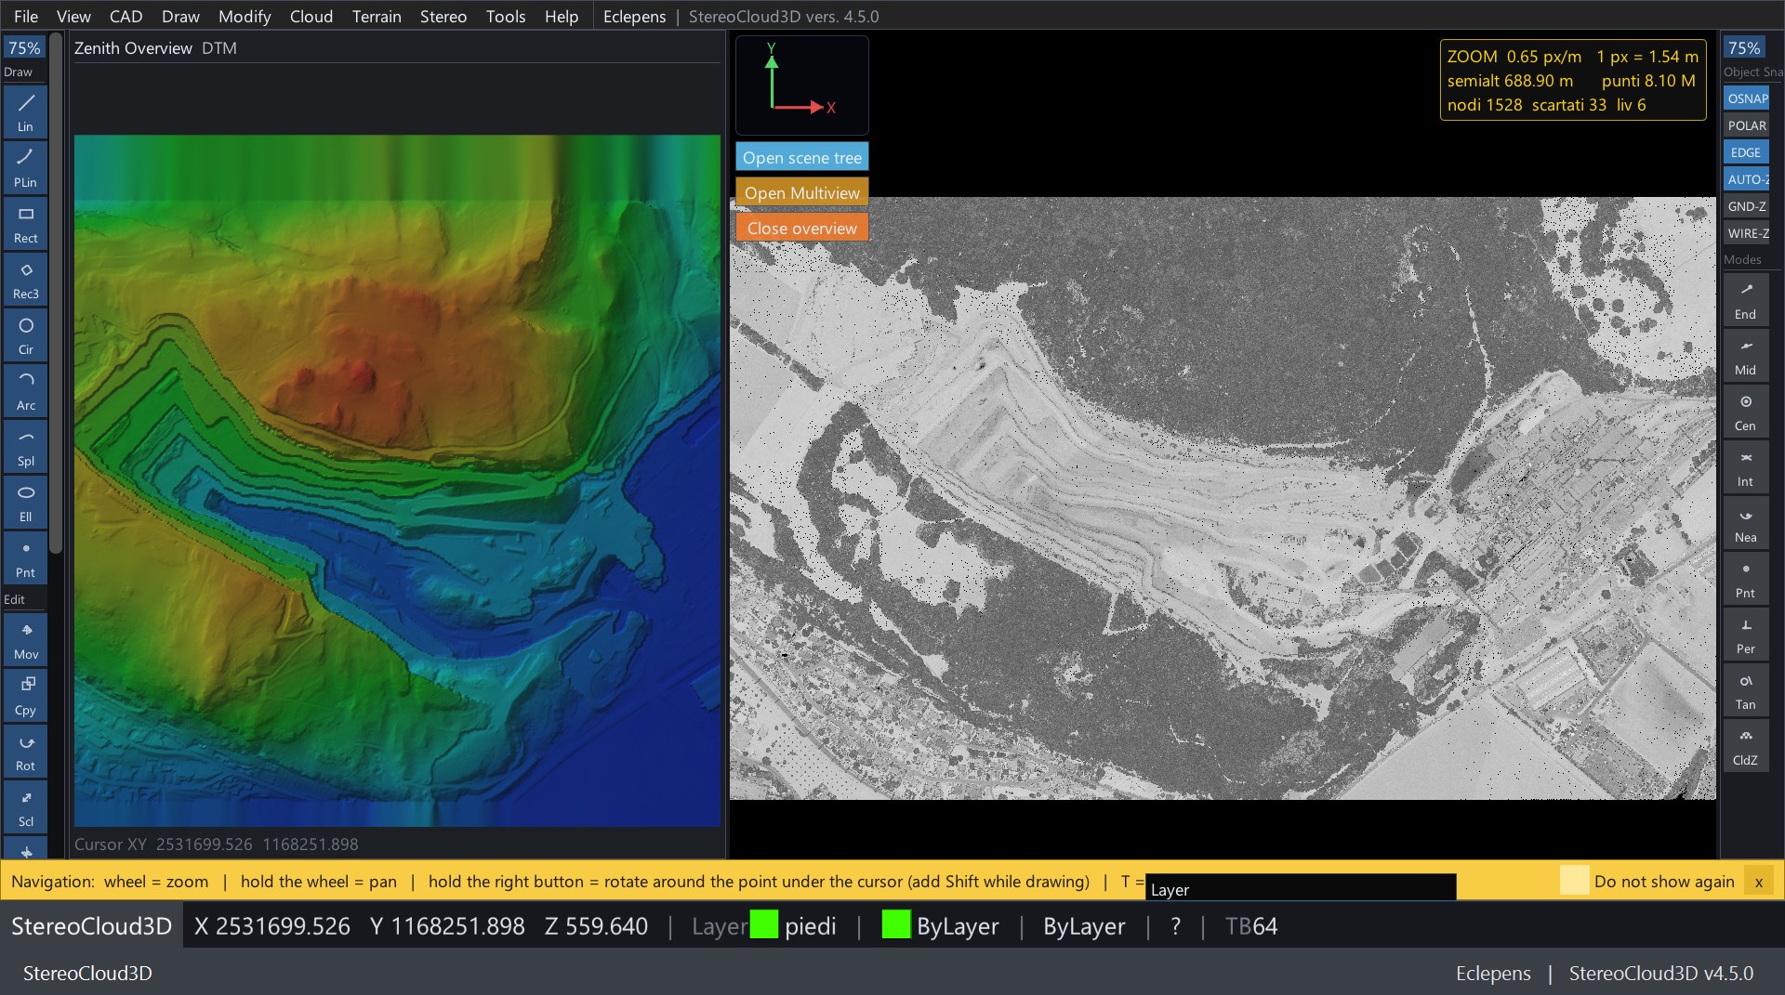The height and width of the screenshot is (995, 1785).
Task: Select the Cir circle tool
Action: tap(25, 334)
